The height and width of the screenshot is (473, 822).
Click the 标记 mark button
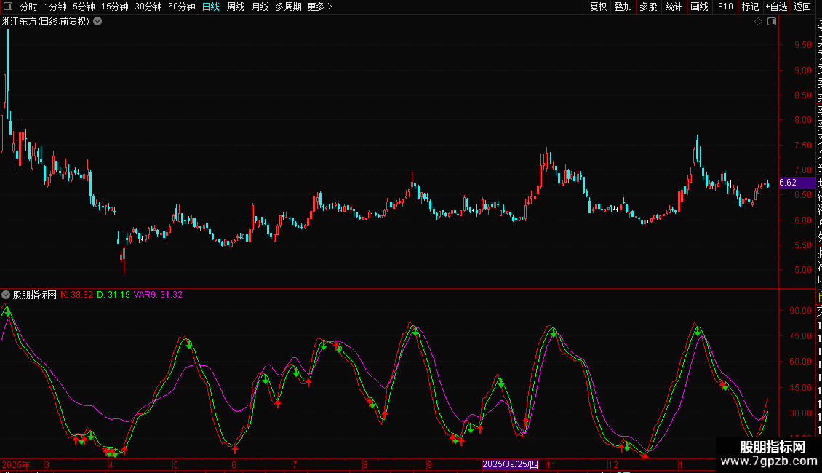[x=750, y=7]
